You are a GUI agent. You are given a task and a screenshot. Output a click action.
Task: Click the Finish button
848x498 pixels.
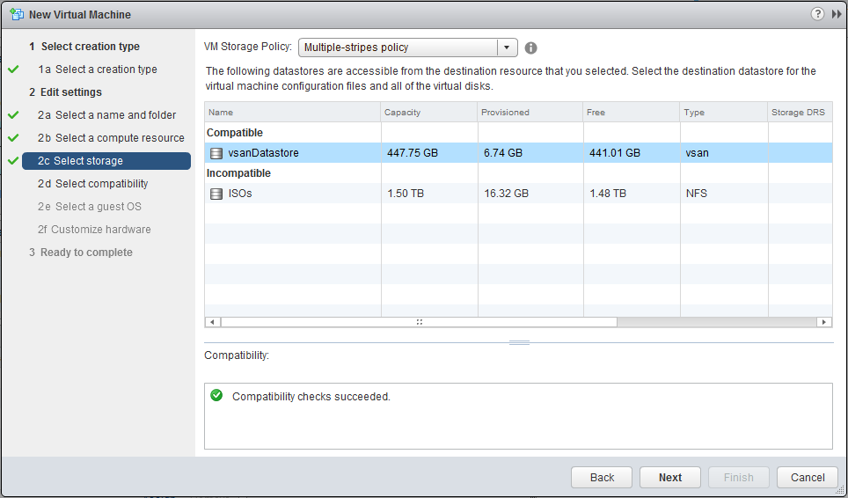738,478
